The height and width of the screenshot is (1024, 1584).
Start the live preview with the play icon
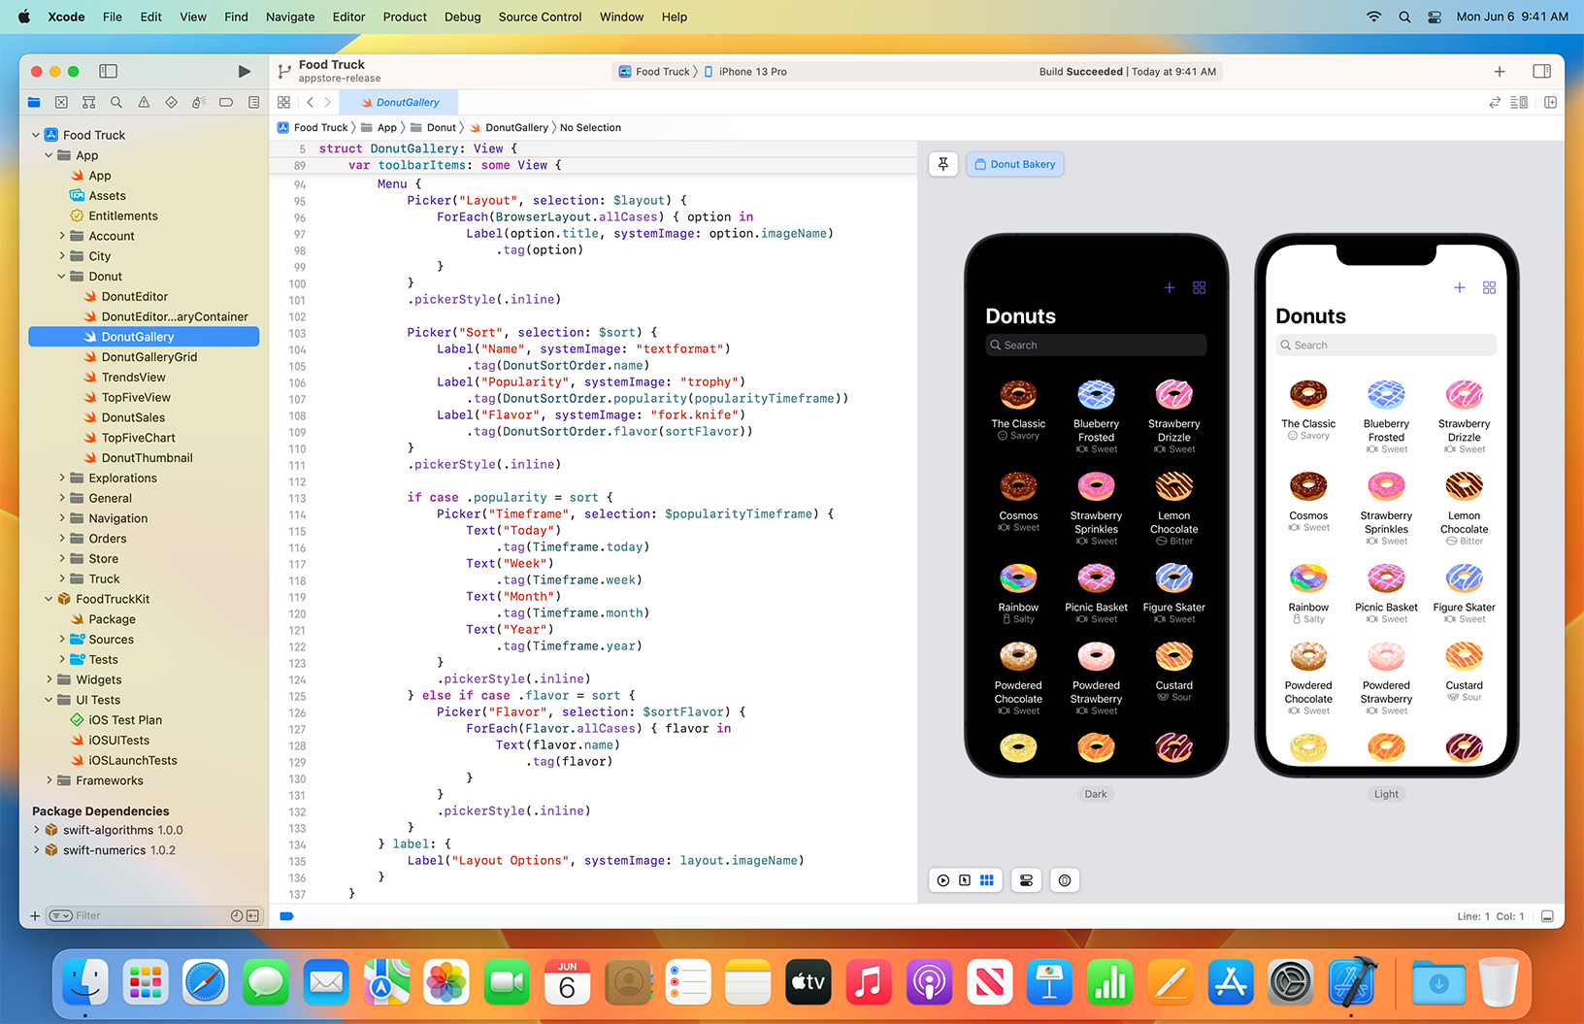pyautogui.click(x=942, y=880)
